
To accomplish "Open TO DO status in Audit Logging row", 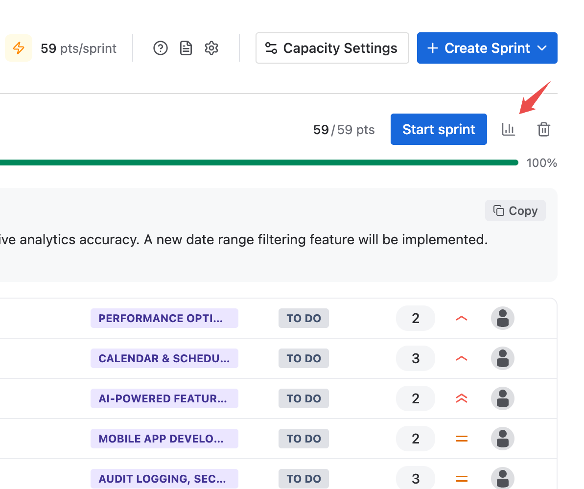I will click(304, 479).
